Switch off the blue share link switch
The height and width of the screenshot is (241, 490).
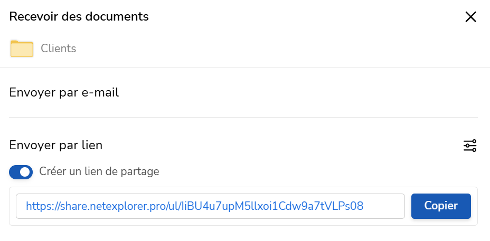[x=21, y=172]
